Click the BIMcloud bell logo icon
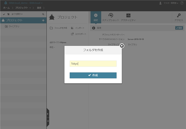Viewport: 186px width, 129px height. click(x=6, y=3)
